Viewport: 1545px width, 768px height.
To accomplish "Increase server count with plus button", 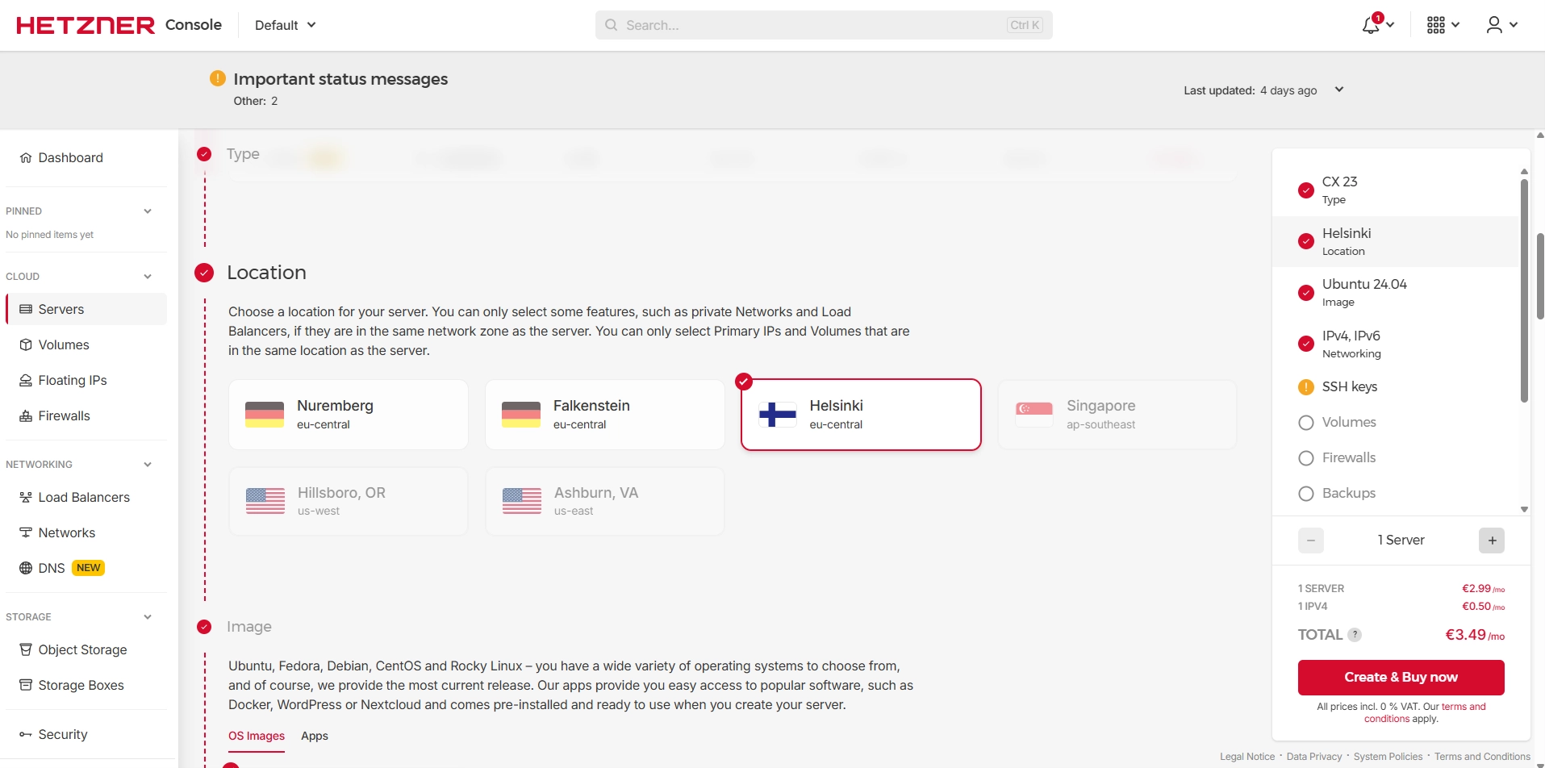I will pos(1492,541).
